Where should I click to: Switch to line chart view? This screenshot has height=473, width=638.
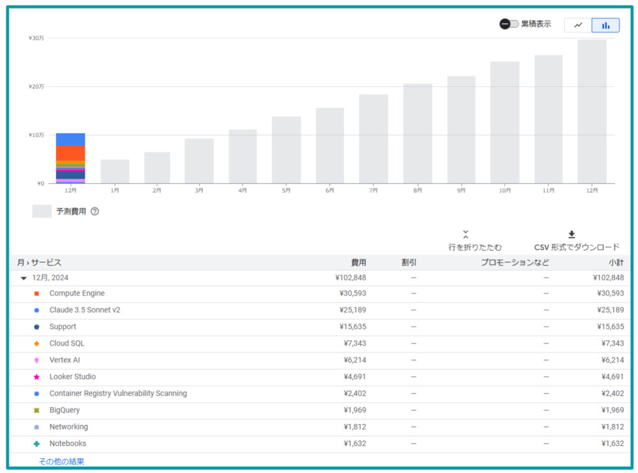coord(578,26)
